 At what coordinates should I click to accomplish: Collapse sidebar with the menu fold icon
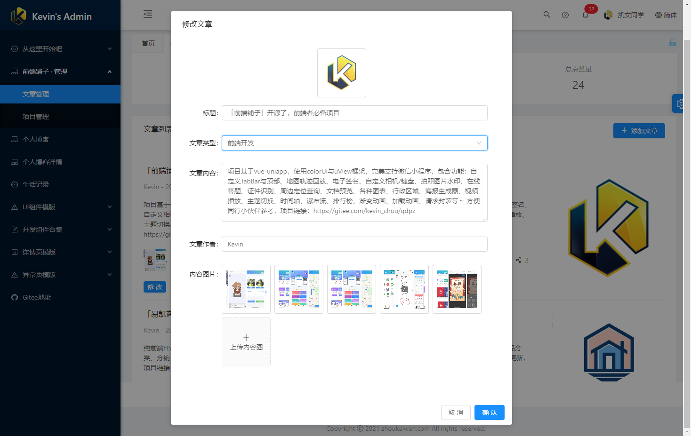coord(148,14)
